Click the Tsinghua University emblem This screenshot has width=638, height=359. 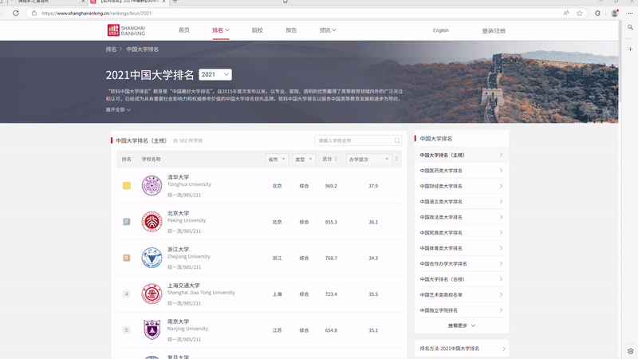152,186
